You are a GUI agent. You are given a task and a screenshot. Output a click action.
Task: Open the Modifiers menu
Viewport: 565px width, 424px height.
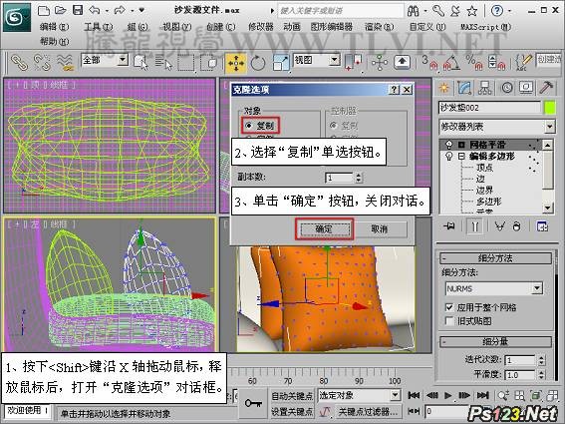(261, 27)
